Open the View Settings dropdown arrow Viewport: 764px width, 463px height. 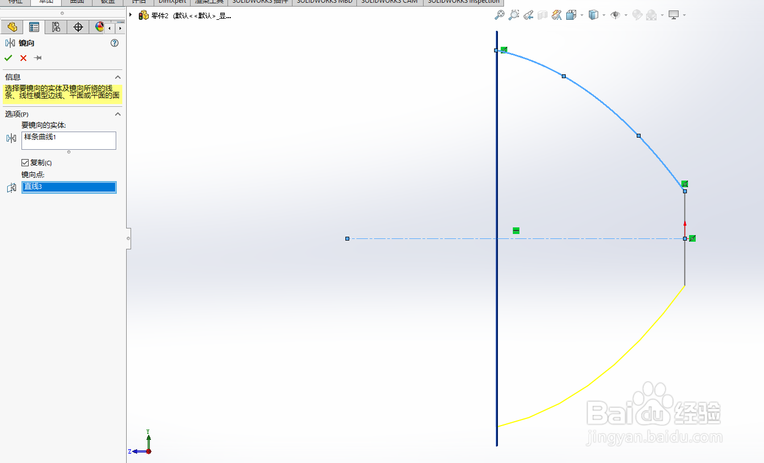(685, 15)
